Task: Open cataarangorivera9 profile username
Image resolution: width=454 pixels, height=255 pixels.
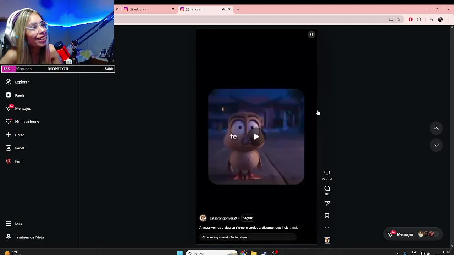Action: coord(223,218)
